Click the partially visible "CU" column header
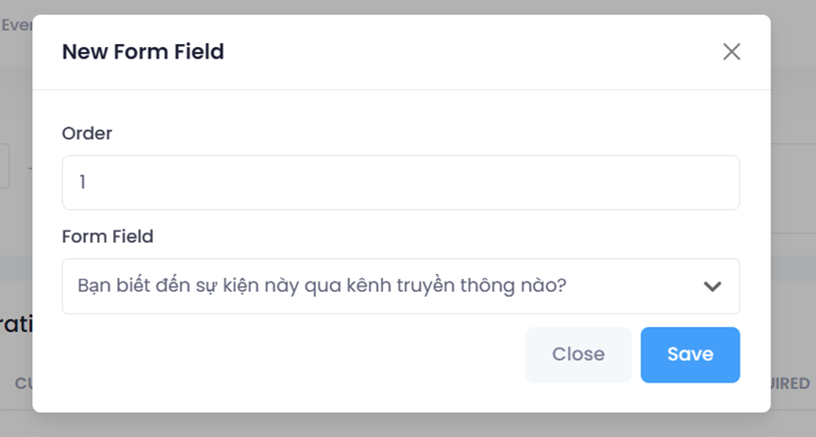The height and width of the screenshot is (437, 816). [x=24, y=383]
